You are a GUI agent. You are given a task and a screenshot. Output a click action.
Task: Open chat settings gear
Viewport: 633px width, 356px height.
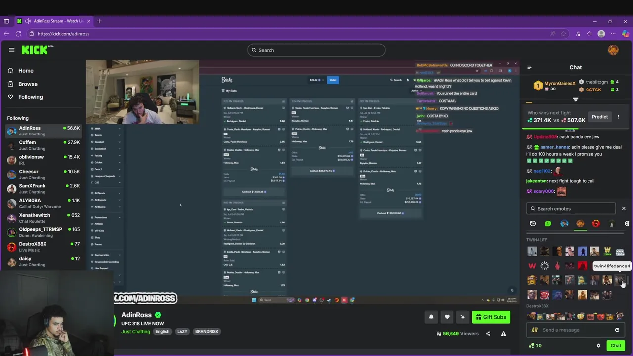[x=598, y=346]
